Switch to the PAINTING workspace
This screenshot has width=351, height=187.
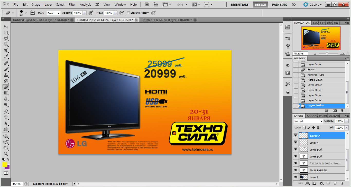click(x=280, y=4)
